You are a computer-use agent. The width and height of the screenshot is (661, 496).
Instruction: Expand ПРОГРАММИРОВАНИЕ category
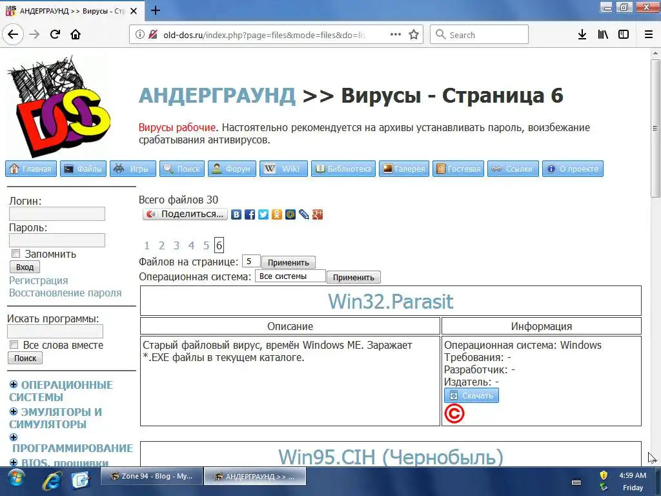coord(14,437)
